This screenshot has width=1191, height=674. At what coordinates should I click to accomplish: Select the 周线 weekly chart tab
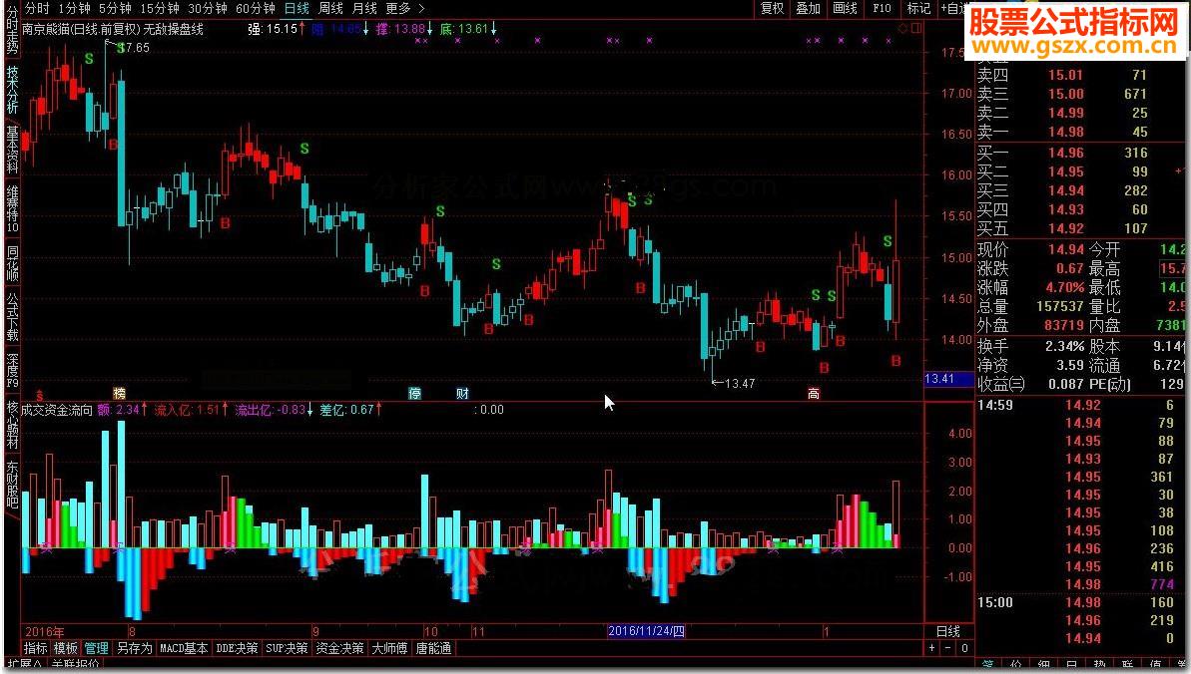point(330,8)
